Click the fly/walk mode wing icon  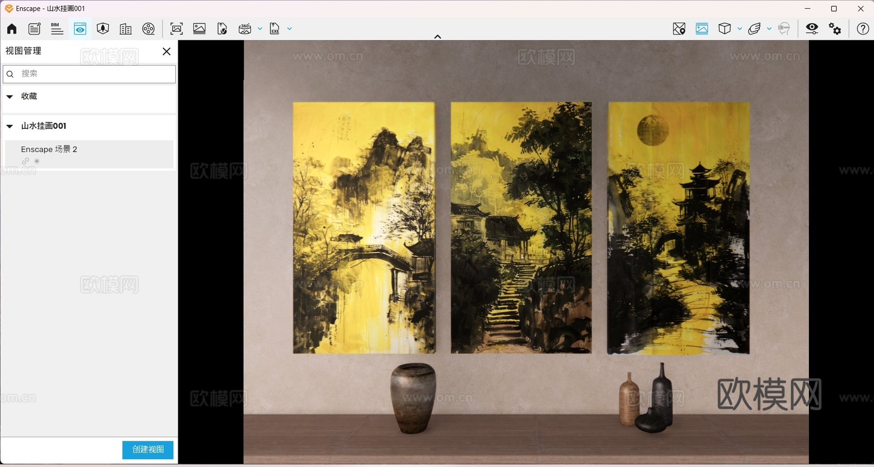(754, 29)
